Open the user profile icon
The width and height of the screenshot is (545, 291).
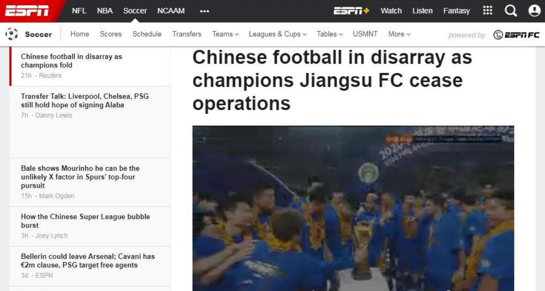point(534,10)
